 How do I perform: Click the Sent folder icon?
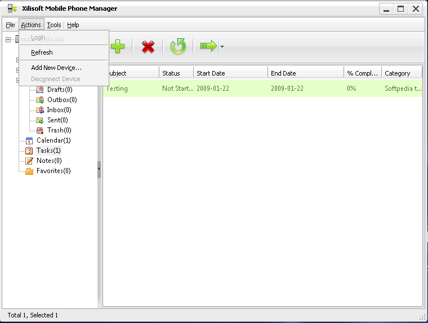(x=40, y=120)
